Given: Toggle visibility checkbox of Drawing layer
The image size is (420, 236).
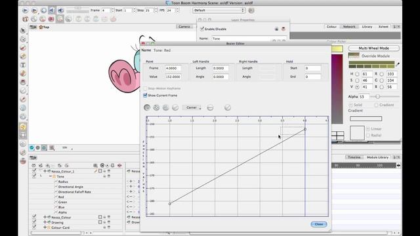Looking at the screenshot, I should 34,222.
